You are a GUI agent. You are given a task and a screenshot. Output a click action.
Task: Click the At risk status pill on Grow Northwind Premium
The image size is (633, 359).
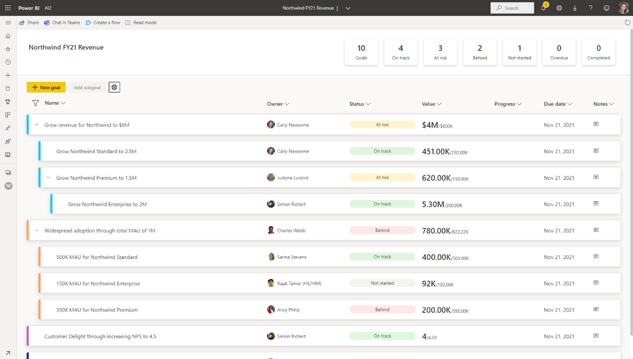point(382,177)
